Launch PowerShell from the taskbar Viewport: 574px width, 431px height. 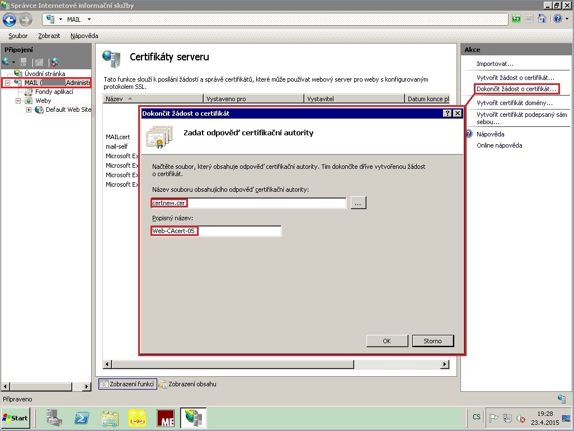[x=82, y=418]
